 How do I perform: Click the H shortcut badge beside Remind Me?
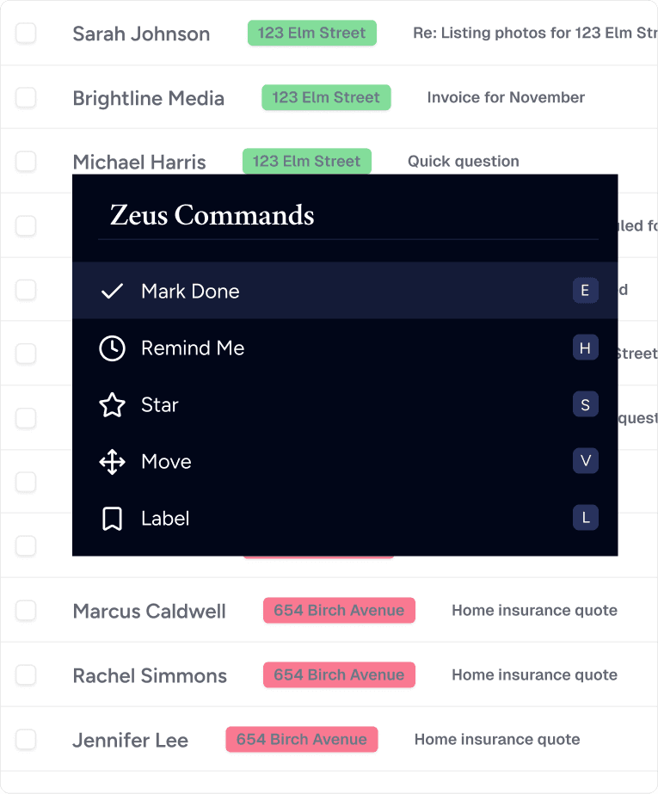pos(586,348)
